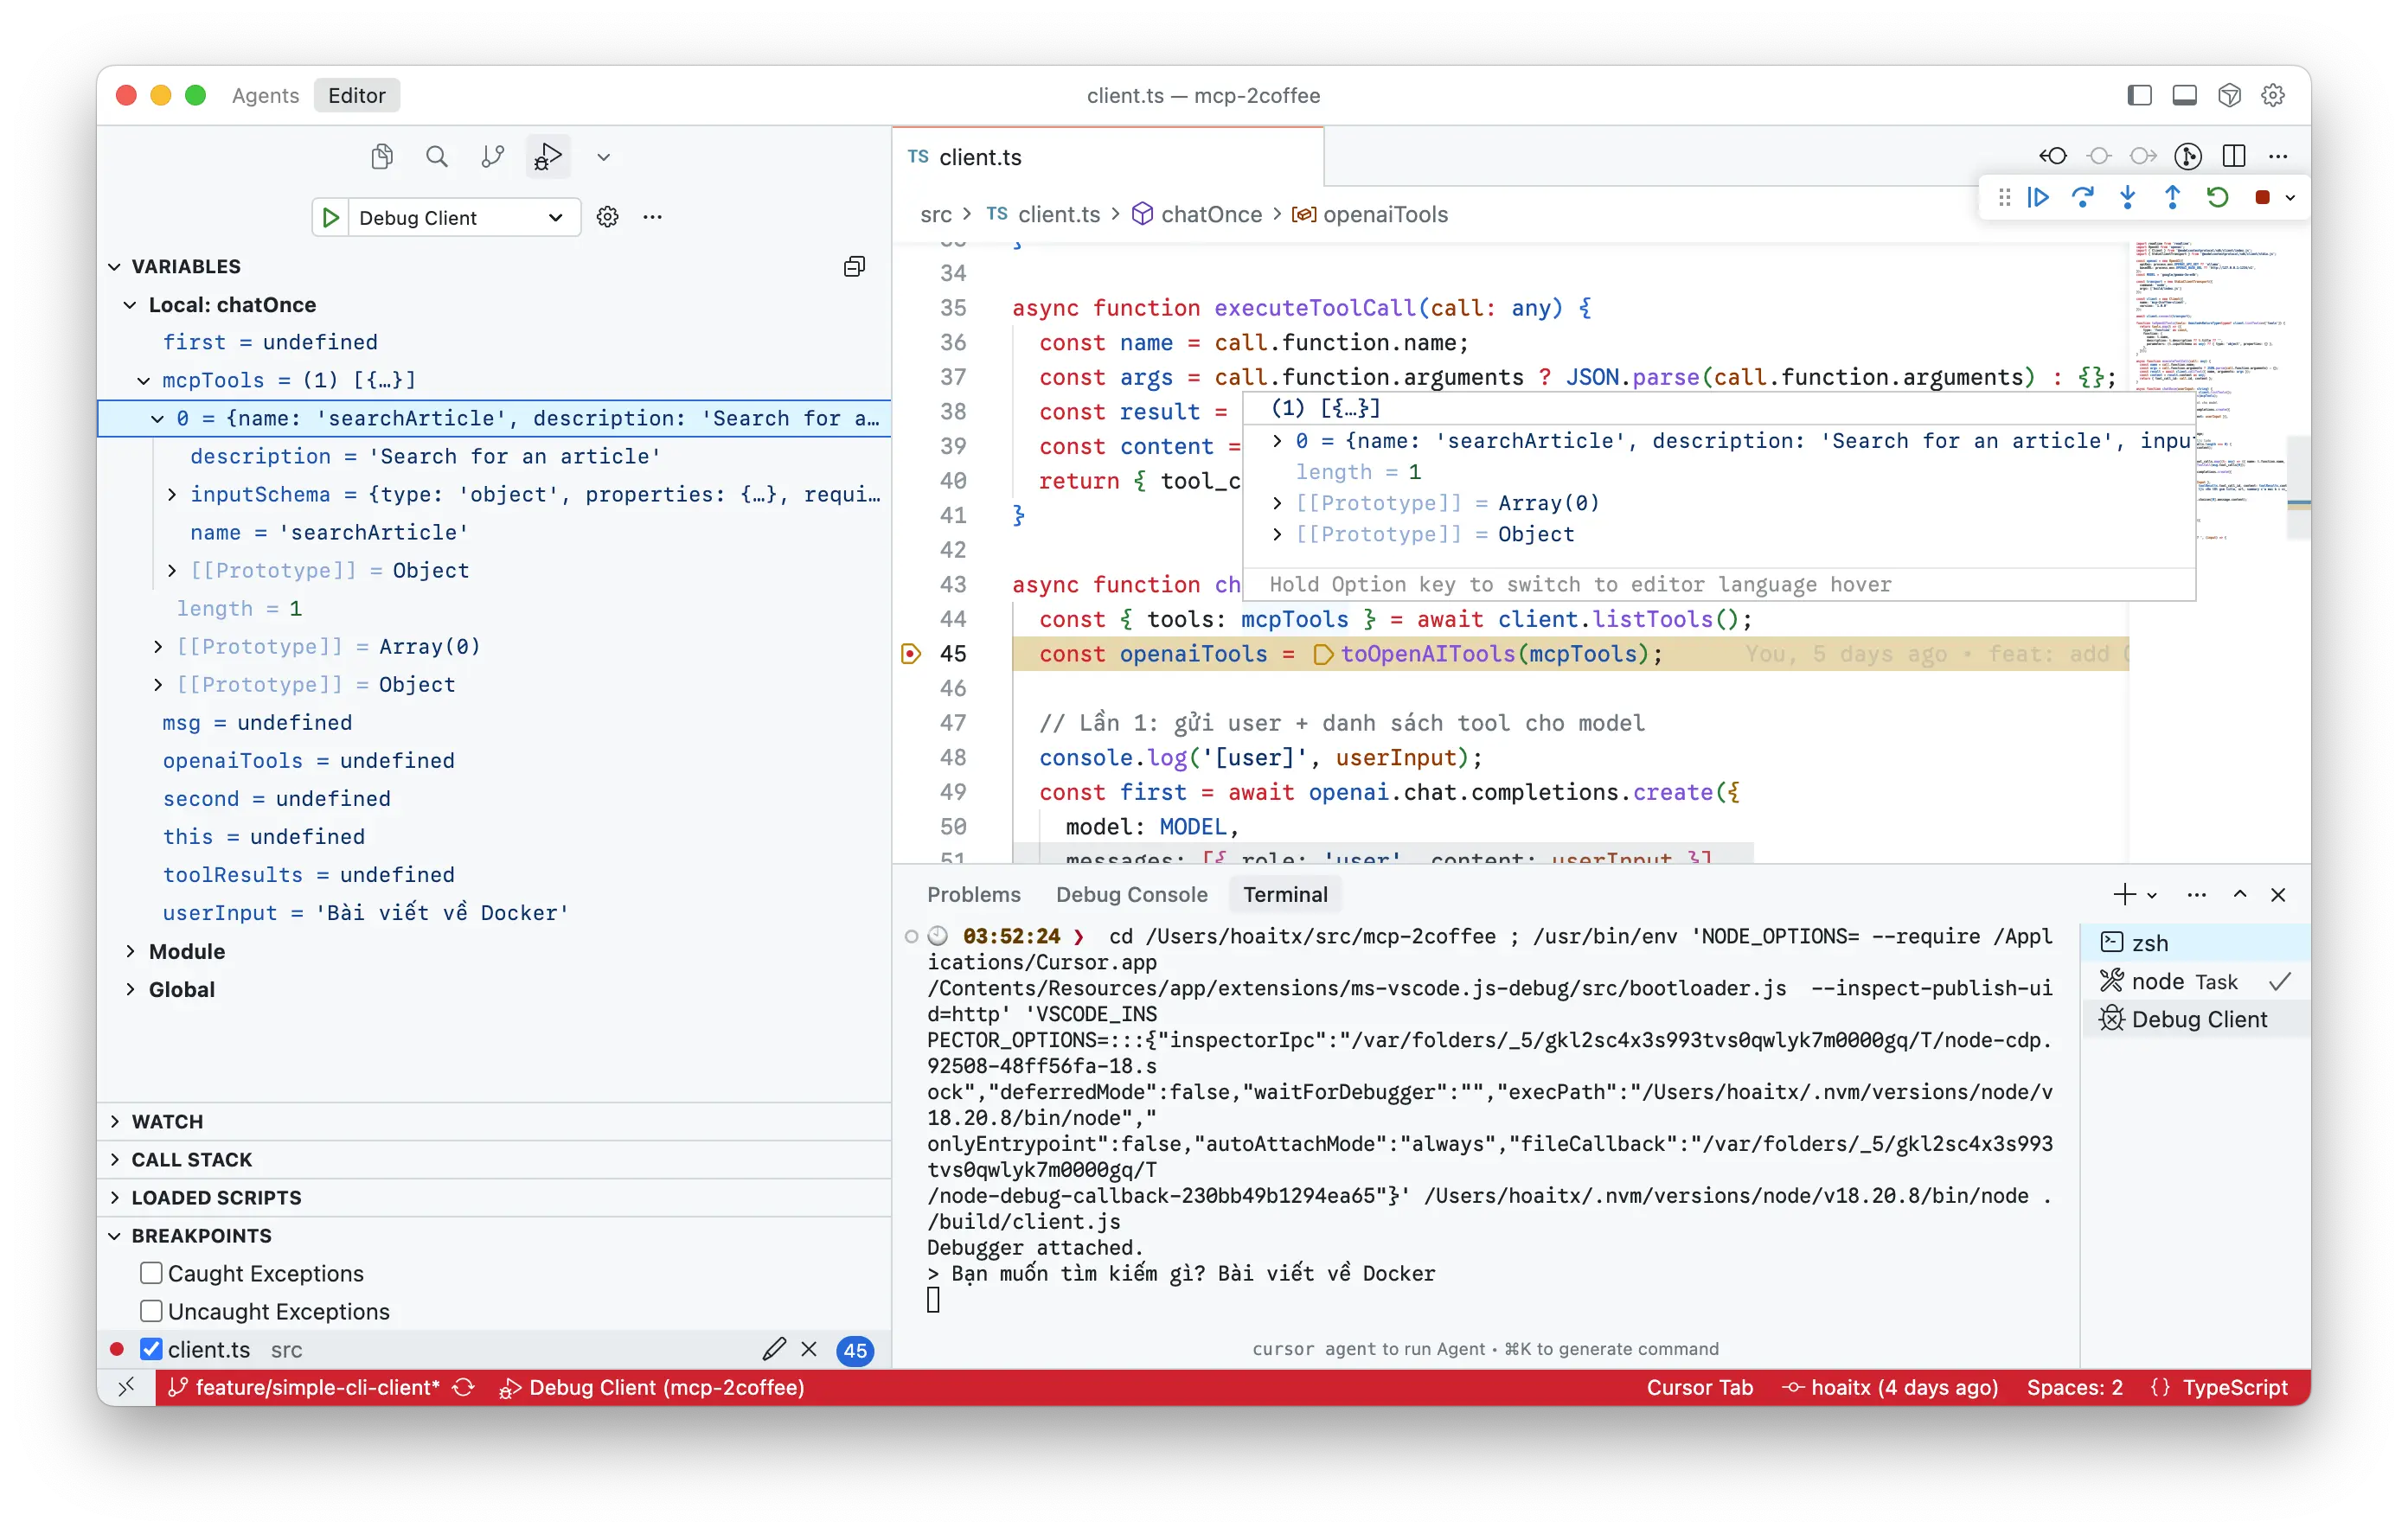Screen dimensions: 2408x1534
Task: Click the debug Continue button
Action: click(2038, 197)
